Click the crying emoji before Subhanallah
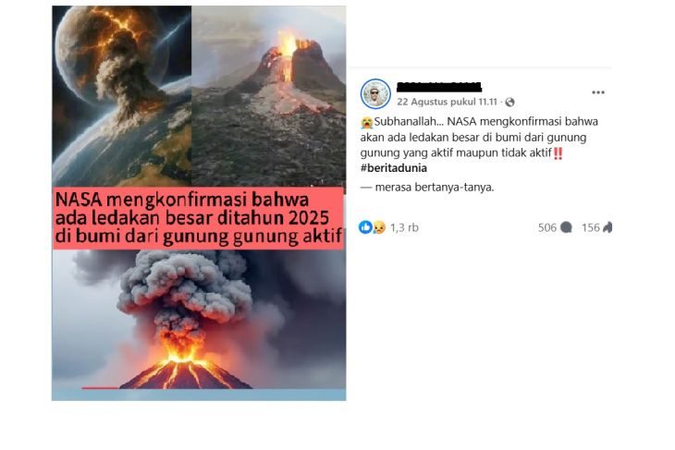Image resolution: width=675 pixels, height=450 pixels. pos(367,123)
